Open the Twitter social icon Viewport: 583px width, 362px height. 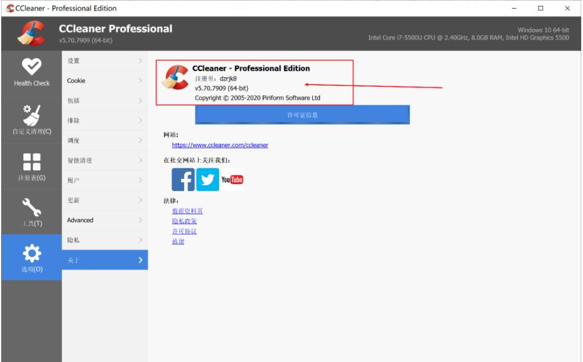pos(208,180)
